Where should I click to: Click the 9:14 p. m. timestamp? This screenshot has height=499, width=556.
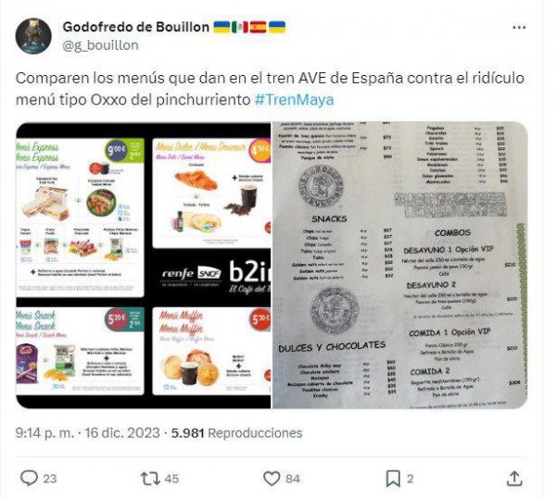(x=44, y=432)
